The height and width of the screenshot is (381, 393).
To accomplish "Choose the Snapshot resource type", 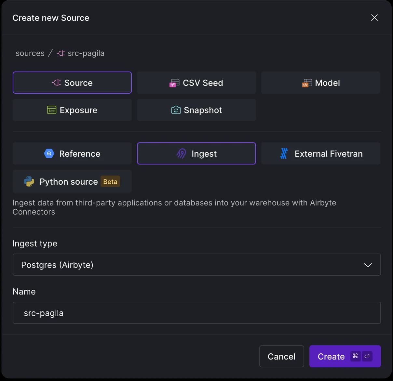I will [x=196, y=110].
